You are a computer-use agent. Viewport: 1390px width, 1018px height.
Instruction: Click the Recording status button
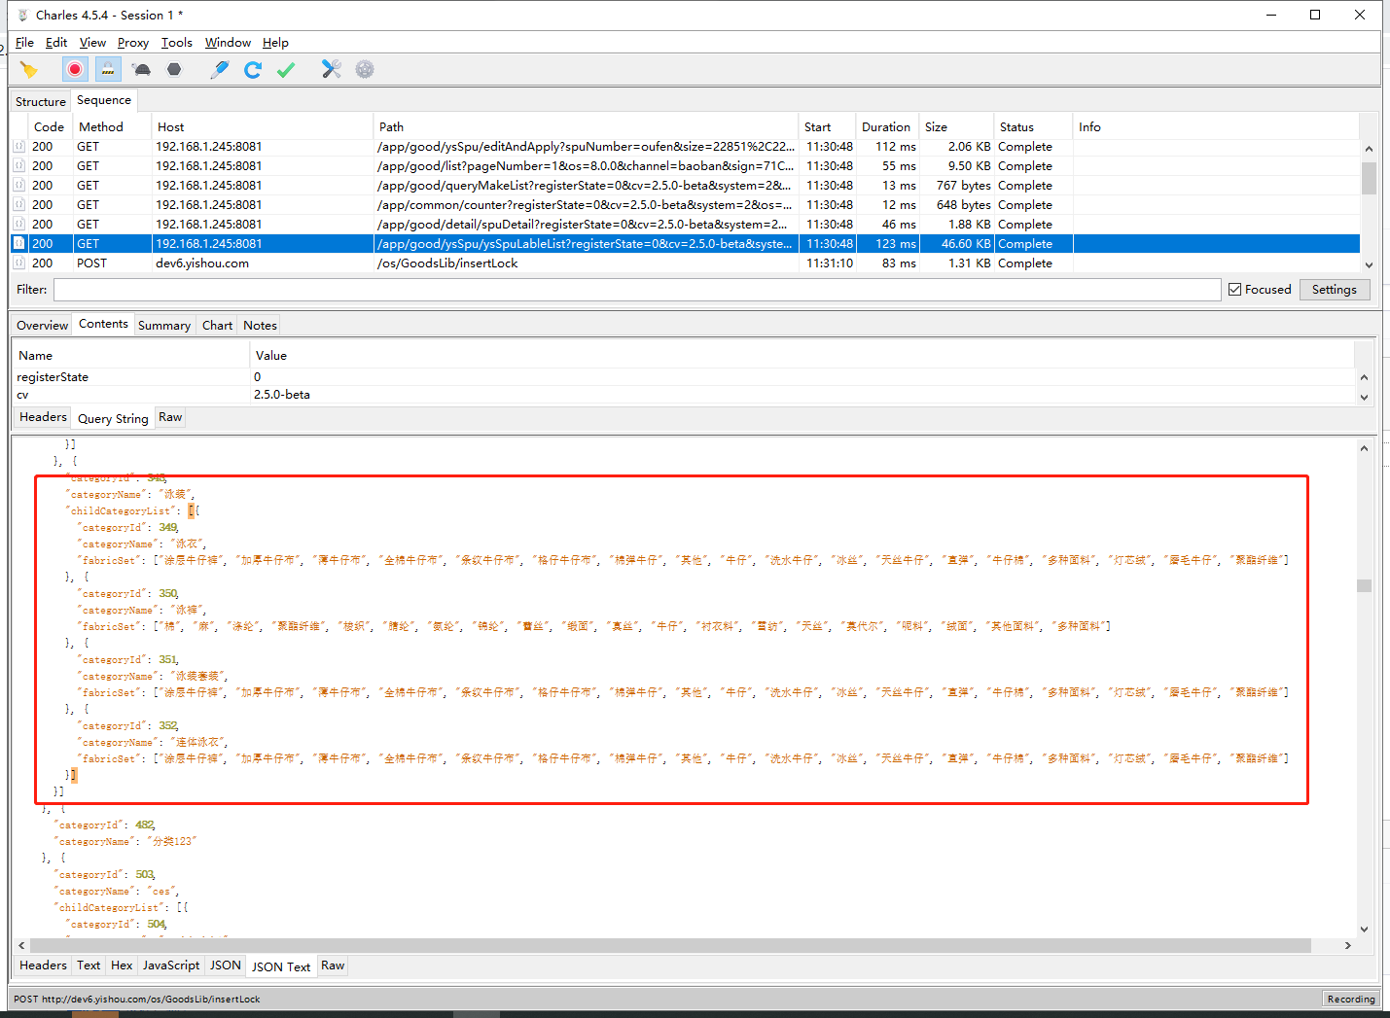click(1351, 999)
